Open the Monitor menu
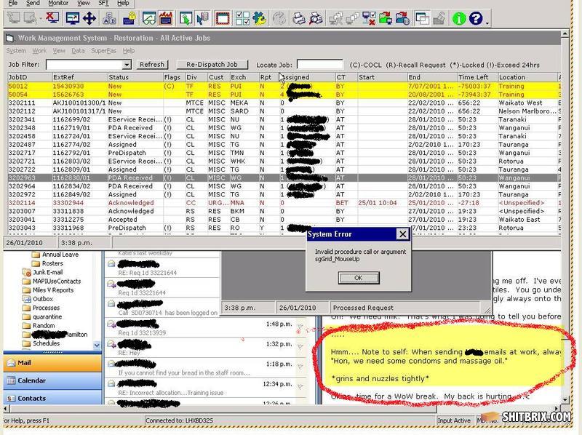Image resolution: width=582 pixels, height=435 pixels. 58,3
